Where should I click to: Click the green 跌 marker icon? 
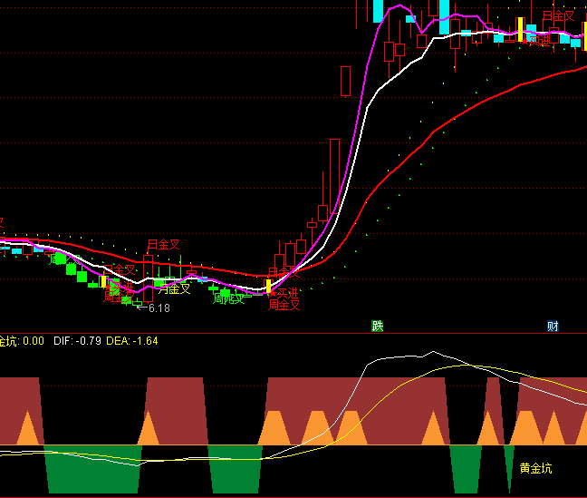[377, 326]
